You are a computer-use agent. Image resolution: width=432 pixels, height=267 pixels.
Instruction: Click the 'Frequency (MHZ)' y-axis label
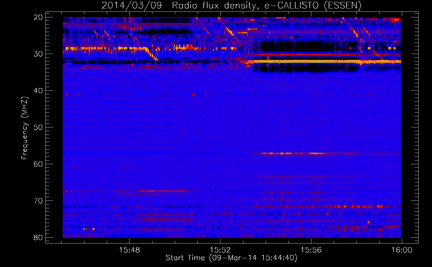[25, 128]
